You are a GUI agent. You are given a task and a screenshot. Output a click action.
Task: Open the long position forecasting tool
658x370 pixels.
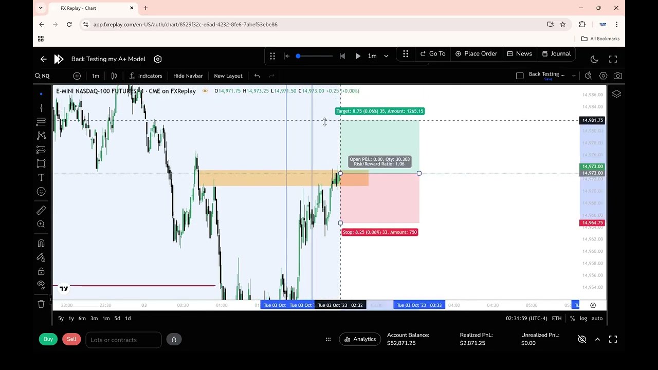41,150
